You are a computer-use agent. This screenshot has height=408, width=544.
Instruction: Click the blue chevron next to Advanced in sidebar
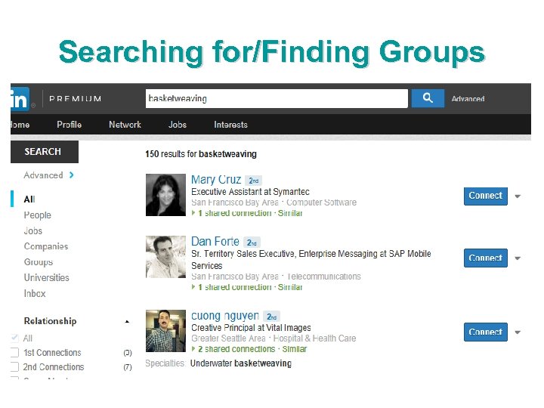72,175
